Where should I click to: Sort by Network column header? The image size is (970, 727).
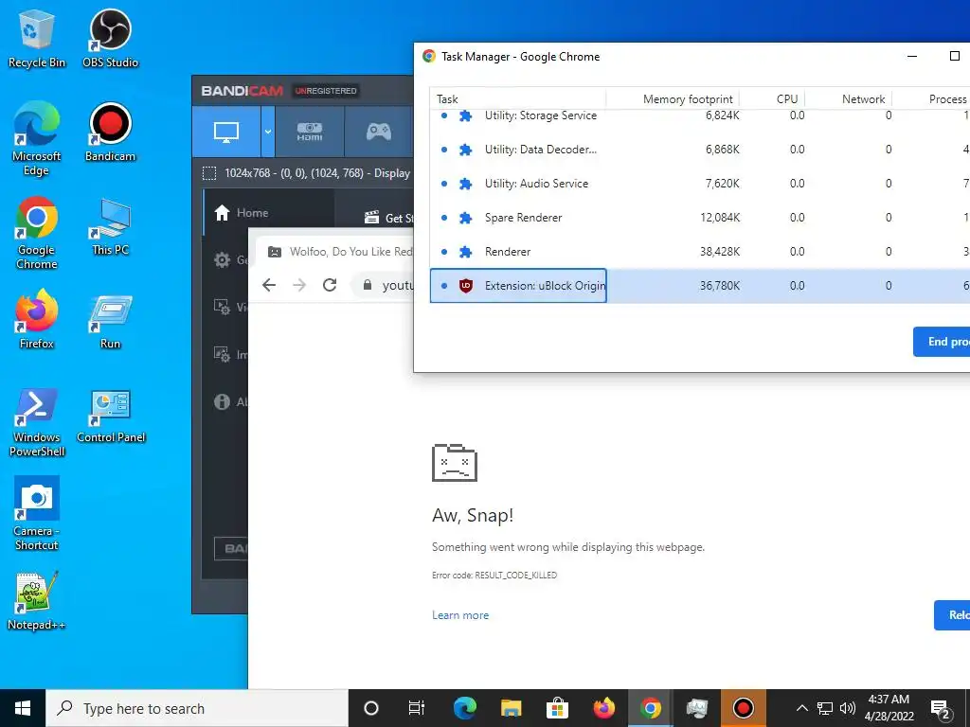[x=848, y=98]
